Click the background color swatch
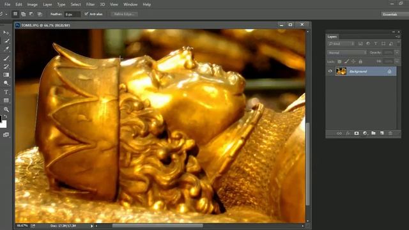The height and width of the screenshot is (230, 409). tap(4, 125)
